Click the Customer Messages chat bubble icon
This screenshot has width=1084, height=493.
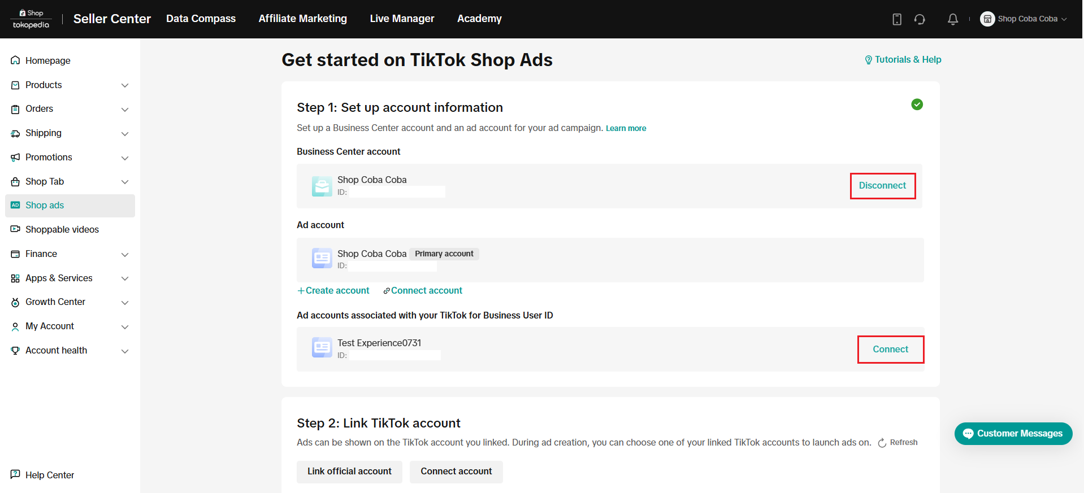(968, 434)
